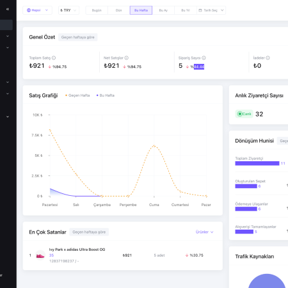Click the product code 12837198237
The width and height of the screenshot is (288, 288).
[61, 261]
